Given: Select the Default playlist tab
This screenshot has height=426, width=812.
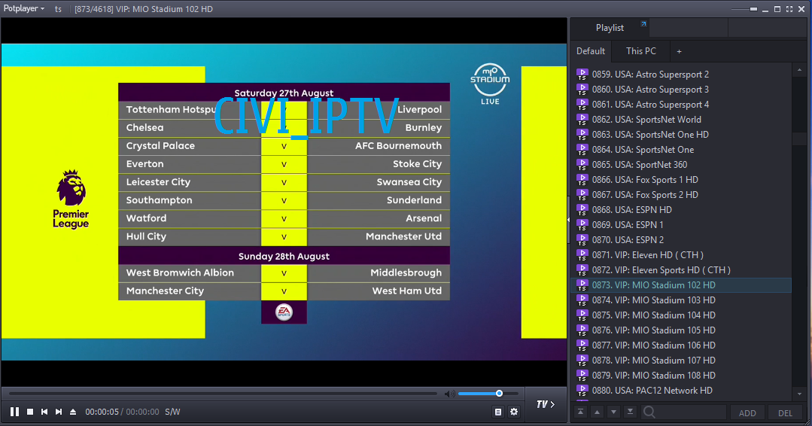Looking at the screenshot, I should click(591, 51).
